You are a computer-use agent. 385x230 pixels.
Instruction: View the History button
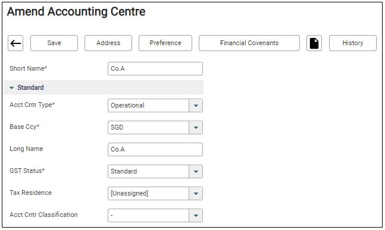click(353, 43)
